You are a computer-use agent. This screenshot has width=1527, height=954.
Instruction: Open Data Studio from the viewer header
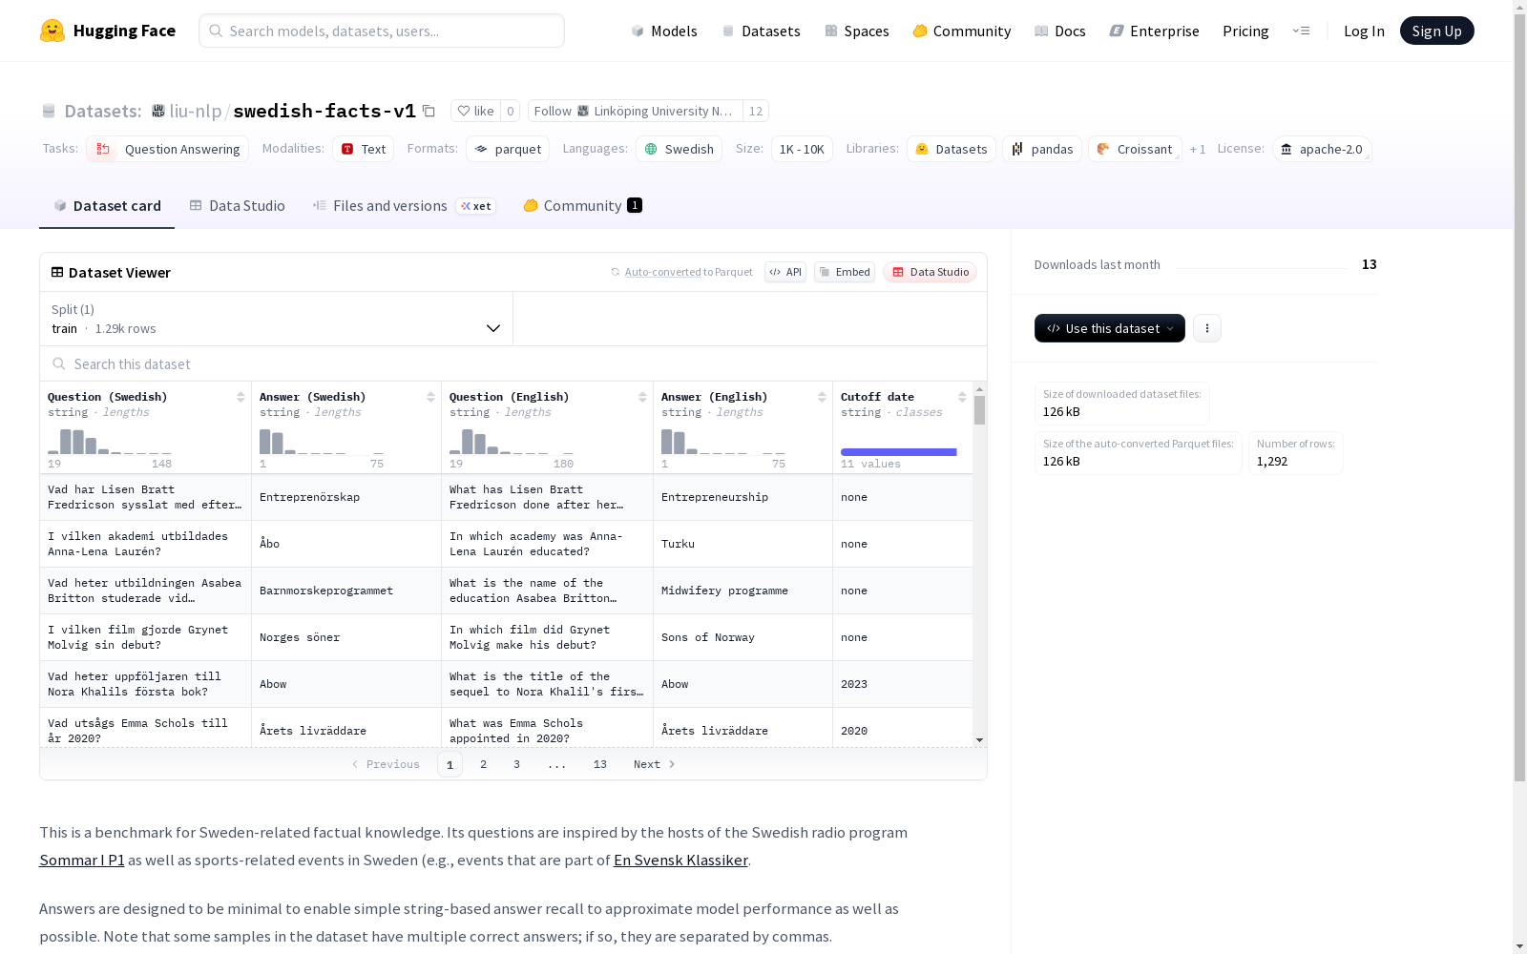pos(930,272)
